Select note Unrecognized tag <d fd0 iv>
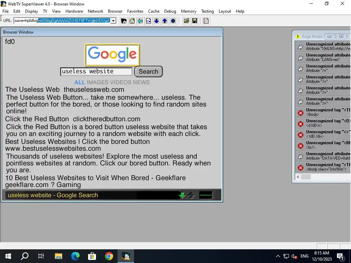351x263 pixels. pos(323,123)
